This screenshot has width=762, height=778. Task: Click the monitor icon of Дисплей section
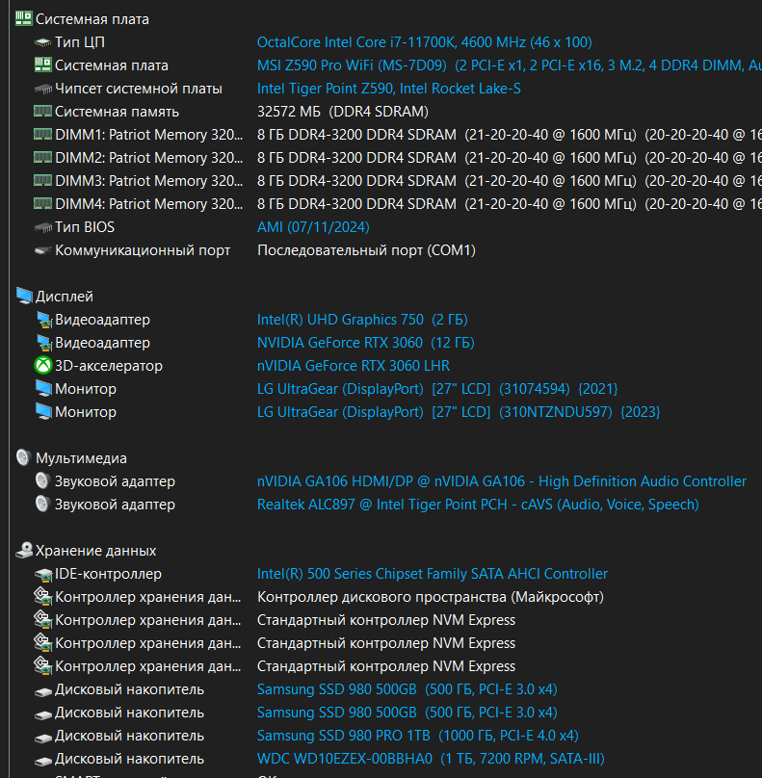pyautogui.click(x=24, y=297)
